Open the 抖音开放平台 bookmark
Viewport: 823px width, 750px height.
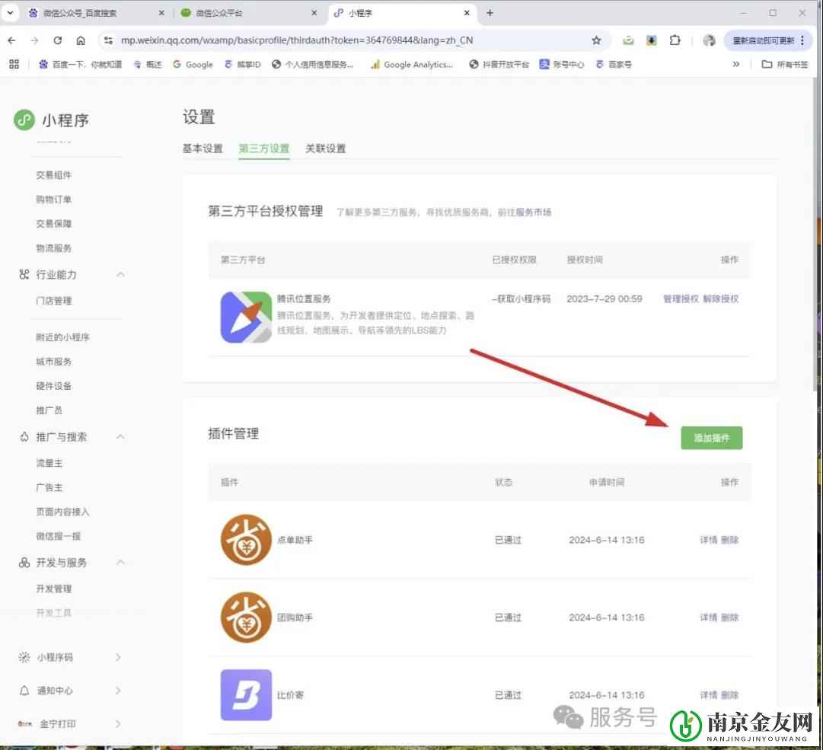click(499, 65)
